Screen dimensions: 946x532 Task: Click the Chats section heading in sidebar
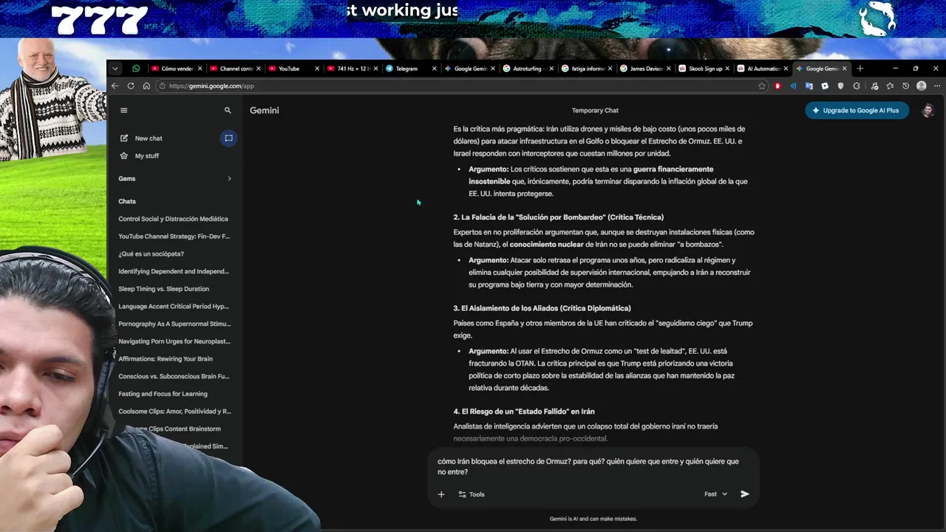tap(127, 201)
